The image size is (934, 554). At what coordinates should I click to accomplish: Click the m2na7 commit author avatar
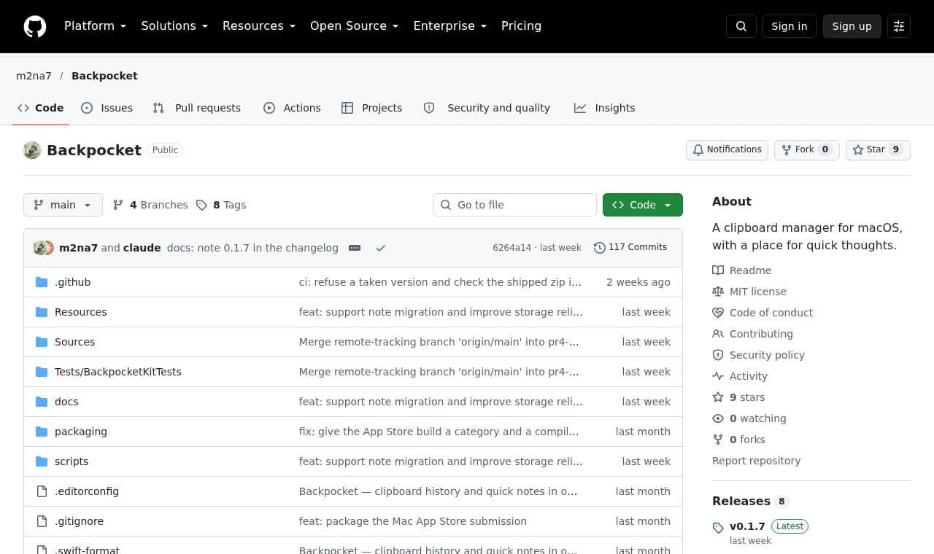click(40, 248)
